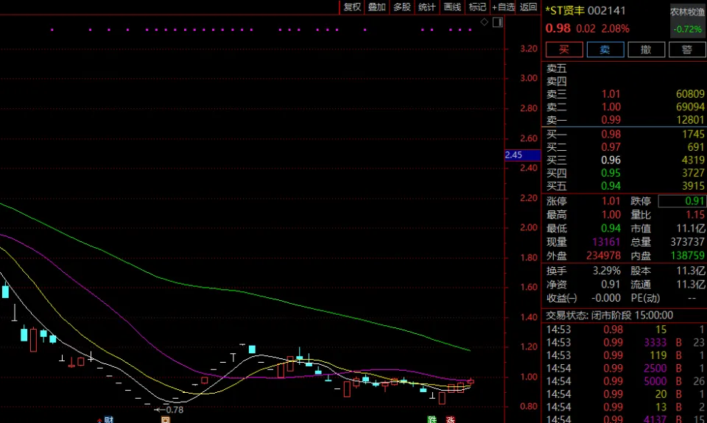This screenshot has width=707, height=423.
Task: Click the 2.45 price label on axis
Action: [514, 154]
